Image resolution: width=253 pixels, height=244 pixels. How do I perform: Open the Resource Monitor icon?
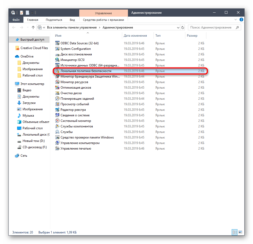(57, 82)
